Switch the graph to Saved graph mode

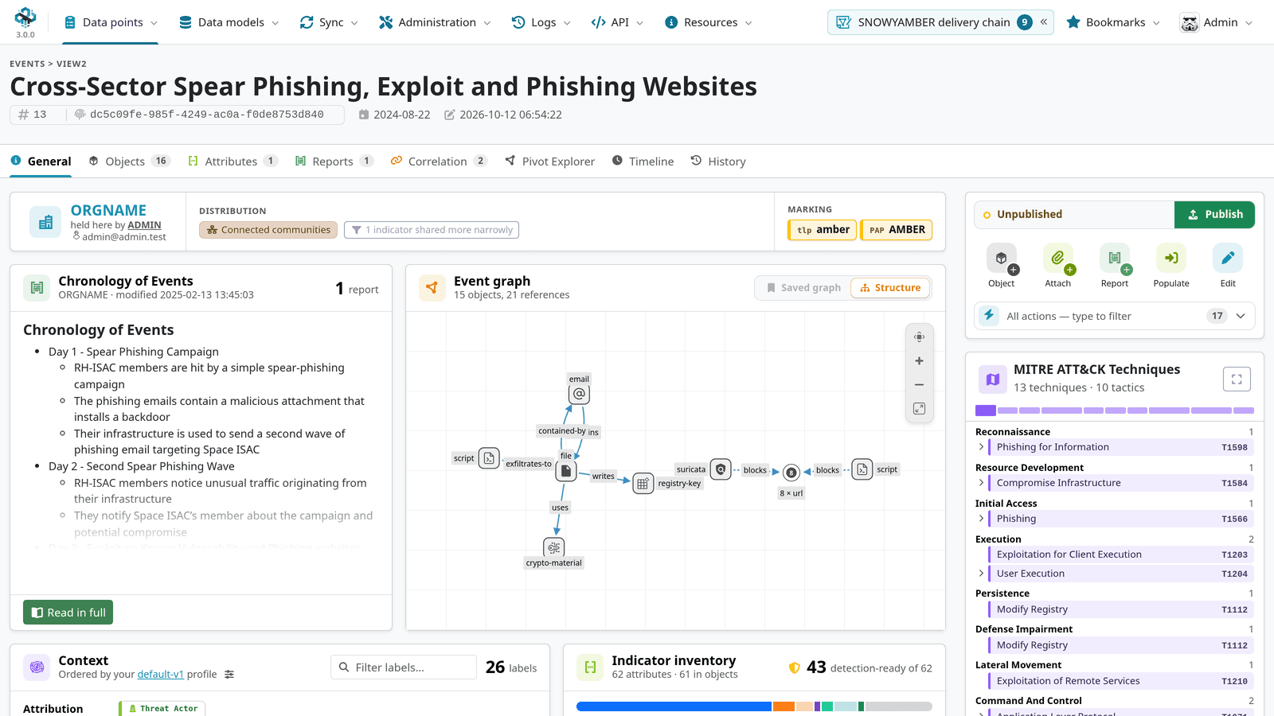pos(803,288)
